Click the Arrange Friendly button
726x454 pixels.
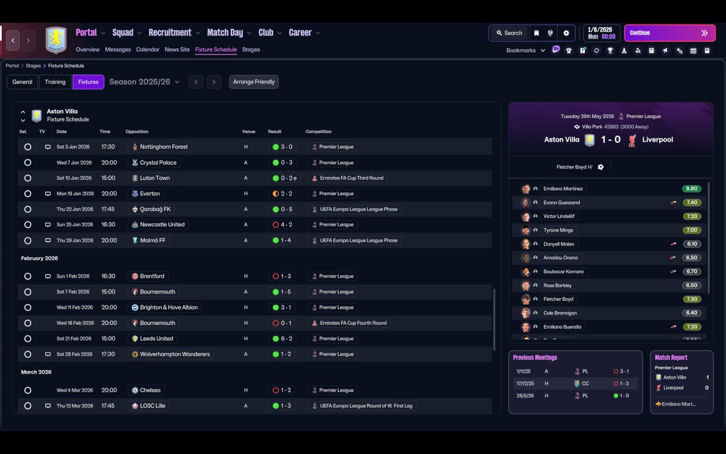254,82
